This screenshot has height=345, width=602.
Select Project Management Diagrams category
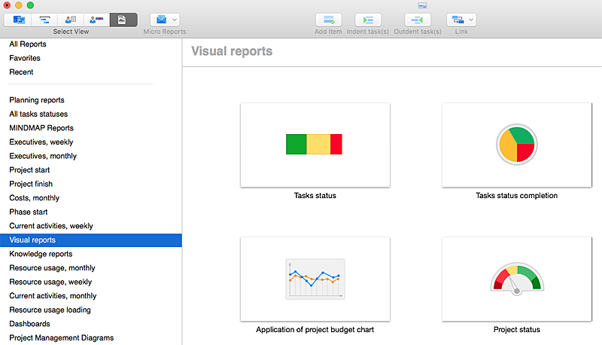click(x=62, y=337)
